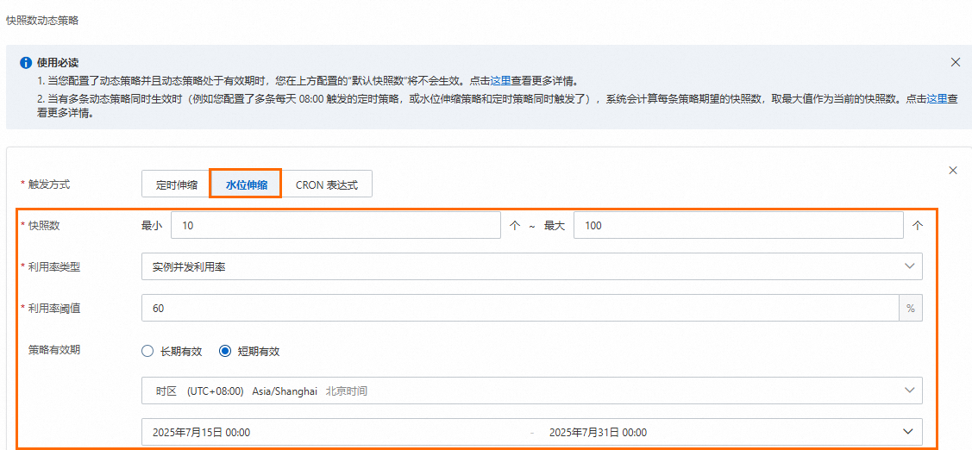This screenshot has height=450, width=972.
Task: Click the % unit addon on threshold
Action: point(911,308)
